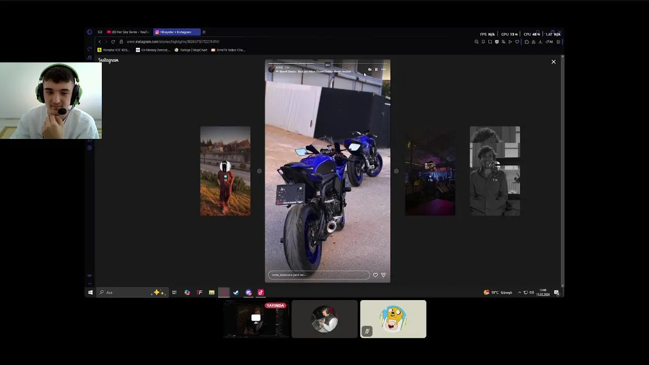The image size is (649, 365).
Task: Select the YAYINDA live stream thumbnail
Action: click(256, 319)
